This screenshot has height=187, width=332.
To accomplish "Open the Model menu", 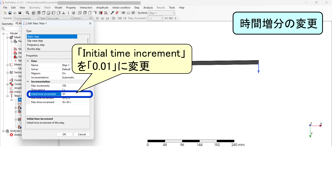I will [x=58, y=8].
